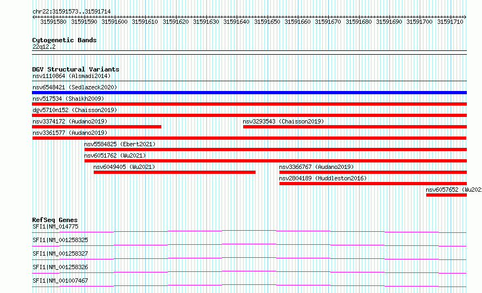Click the nsv6051762 (Wu2021) label

[x=115, y=155]
